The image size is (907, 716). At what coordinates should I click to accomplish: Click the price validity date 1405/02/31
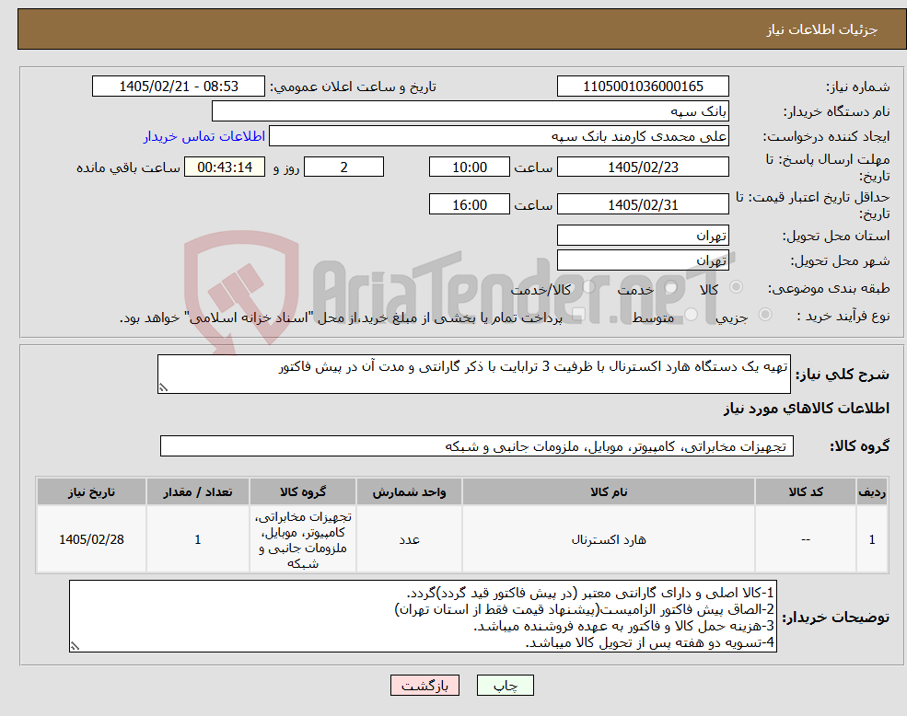click(x=643, y=204)
